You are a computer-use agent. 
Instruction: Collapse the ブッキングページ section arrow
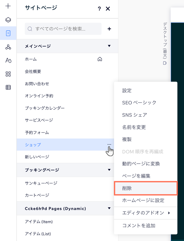click(109, 170)
